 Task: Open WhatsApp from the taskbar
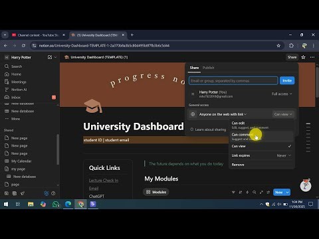[56, 204]
